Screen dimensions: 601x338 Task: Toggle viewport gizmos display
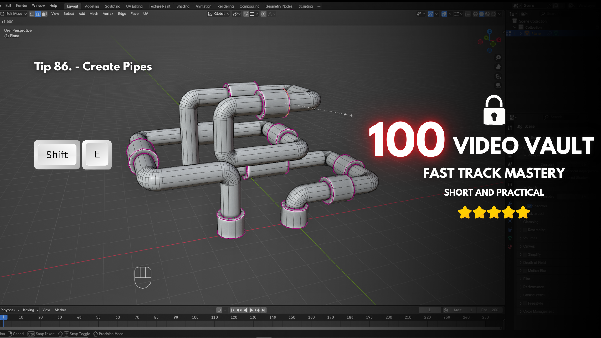click(431, 14)
